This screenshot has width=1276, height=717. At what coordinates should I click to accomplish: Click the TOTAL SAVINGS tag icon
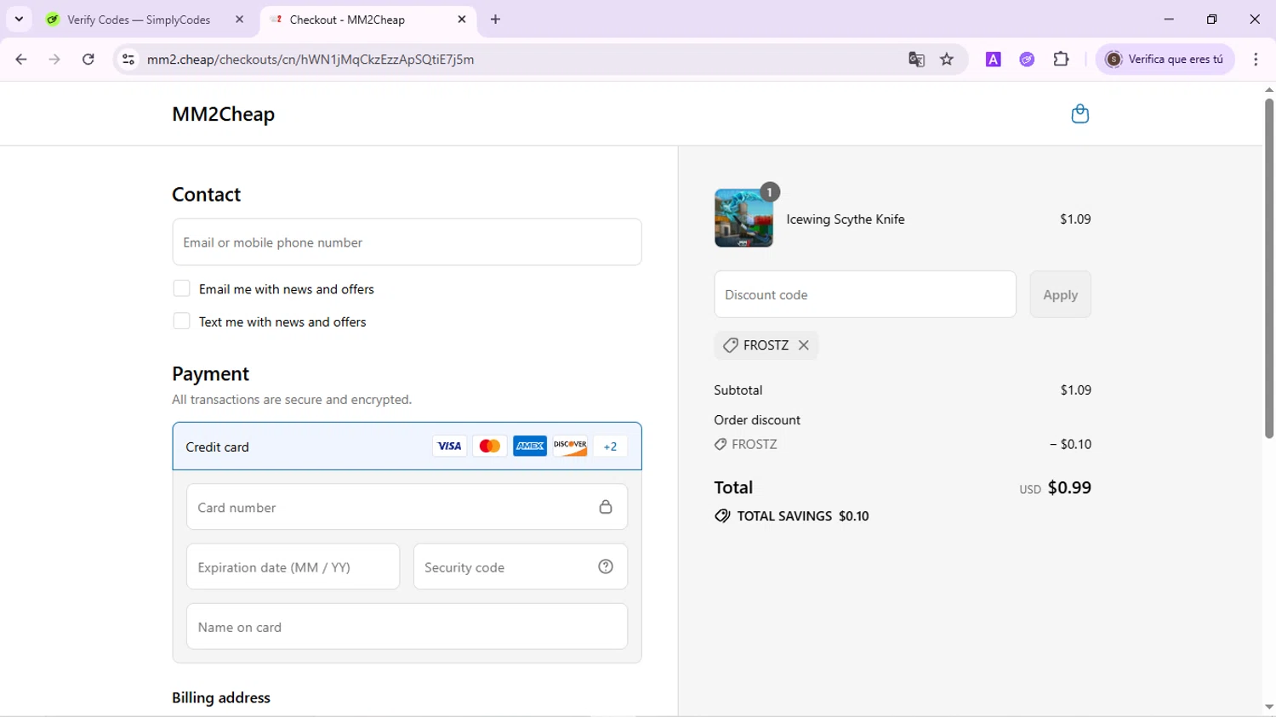pyautogui.click(x=722, y=516)
